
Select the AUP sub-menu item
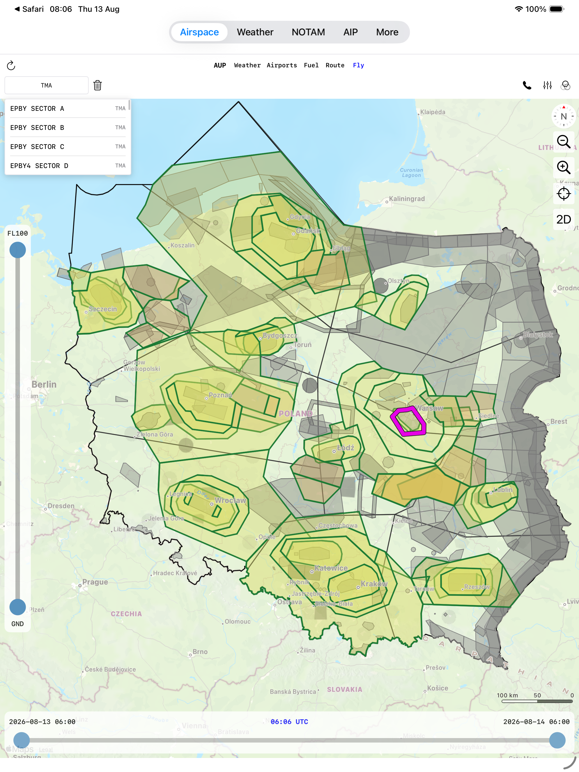point(220,65)
